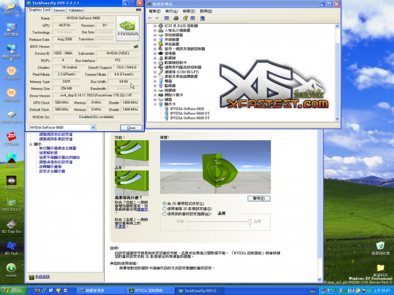Click the print icon in Device Manager toolbar

[176, 18]
